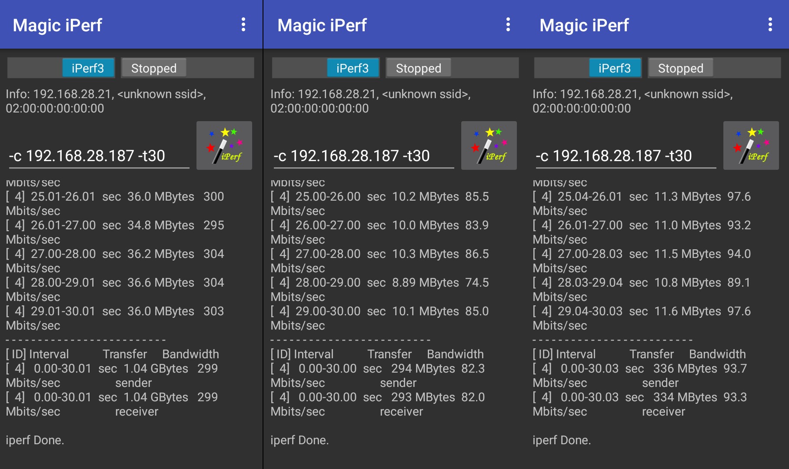The width and height of the screenshot is (789, 469).
Task: Click the -c 192.168.28.187 -t30 field in the middle panel
Action: click(363, 156)
